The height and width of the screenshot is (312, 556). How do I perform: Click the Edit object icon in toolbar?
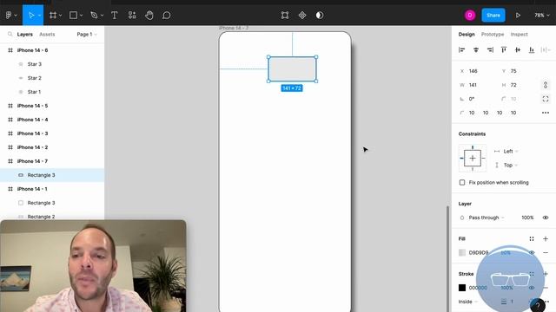point(285,16)
